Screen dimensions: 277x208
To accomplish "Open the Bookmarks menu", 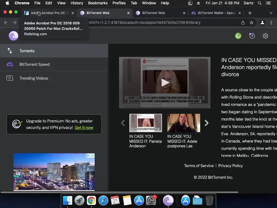I will 98,3.
